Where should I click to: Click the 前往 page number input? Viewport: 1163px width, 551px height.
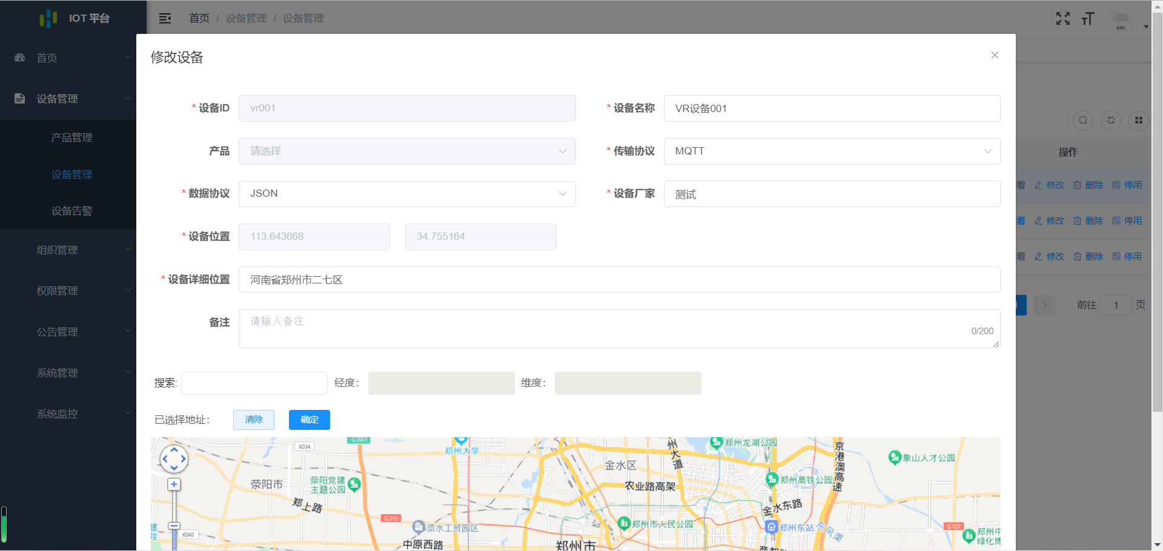click(x=1116, y=305)
